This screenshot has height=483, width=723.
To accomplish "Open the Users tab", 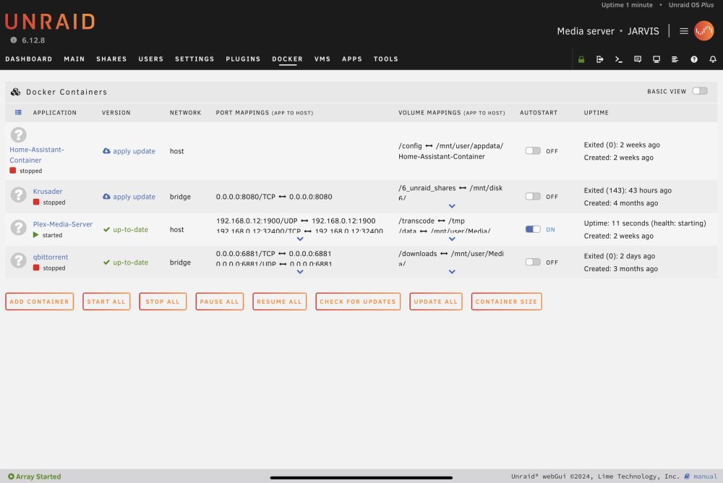I will pos(151,59).
